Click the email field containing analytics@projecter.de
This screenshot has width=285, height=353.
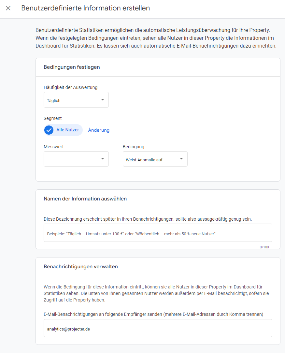[158, 328]
